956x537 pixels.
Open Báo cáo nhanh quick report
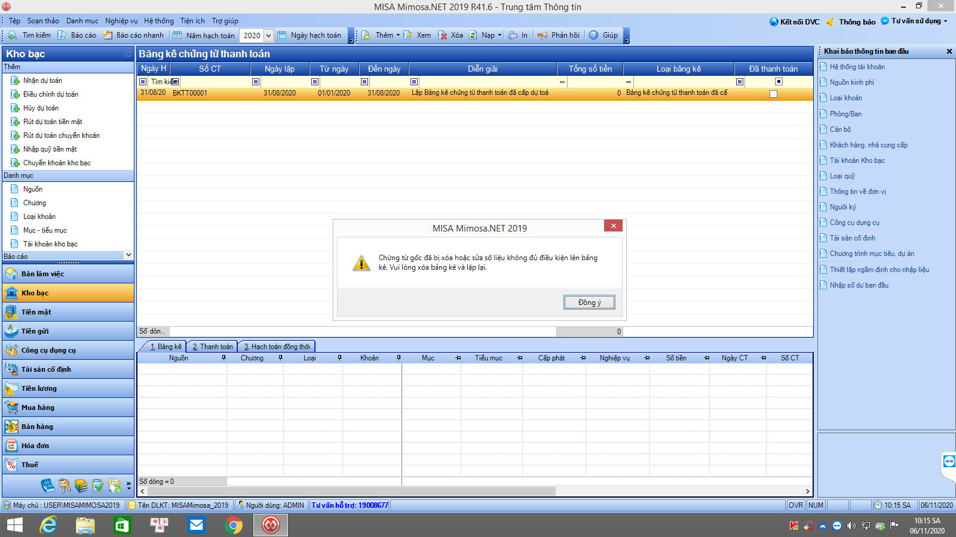133,35
